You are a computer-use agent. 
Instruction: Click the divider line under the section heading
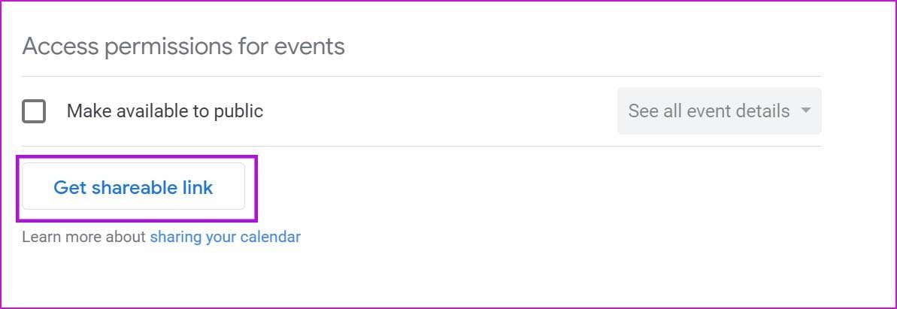pos(422,76)
